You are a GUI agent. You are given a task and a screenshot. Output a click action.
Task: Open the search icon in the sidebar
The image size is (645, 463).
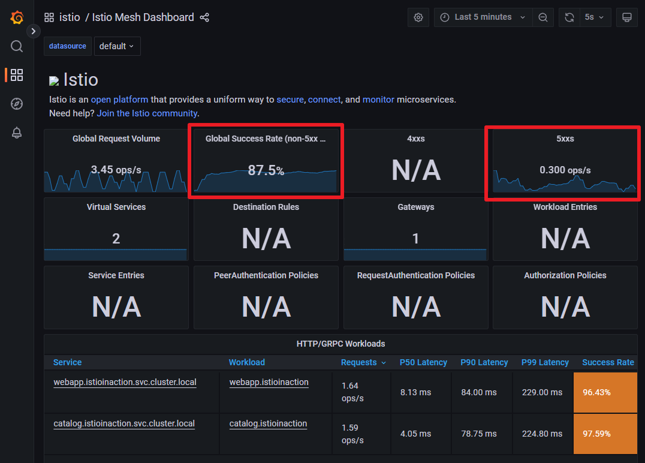pos(16,46)
